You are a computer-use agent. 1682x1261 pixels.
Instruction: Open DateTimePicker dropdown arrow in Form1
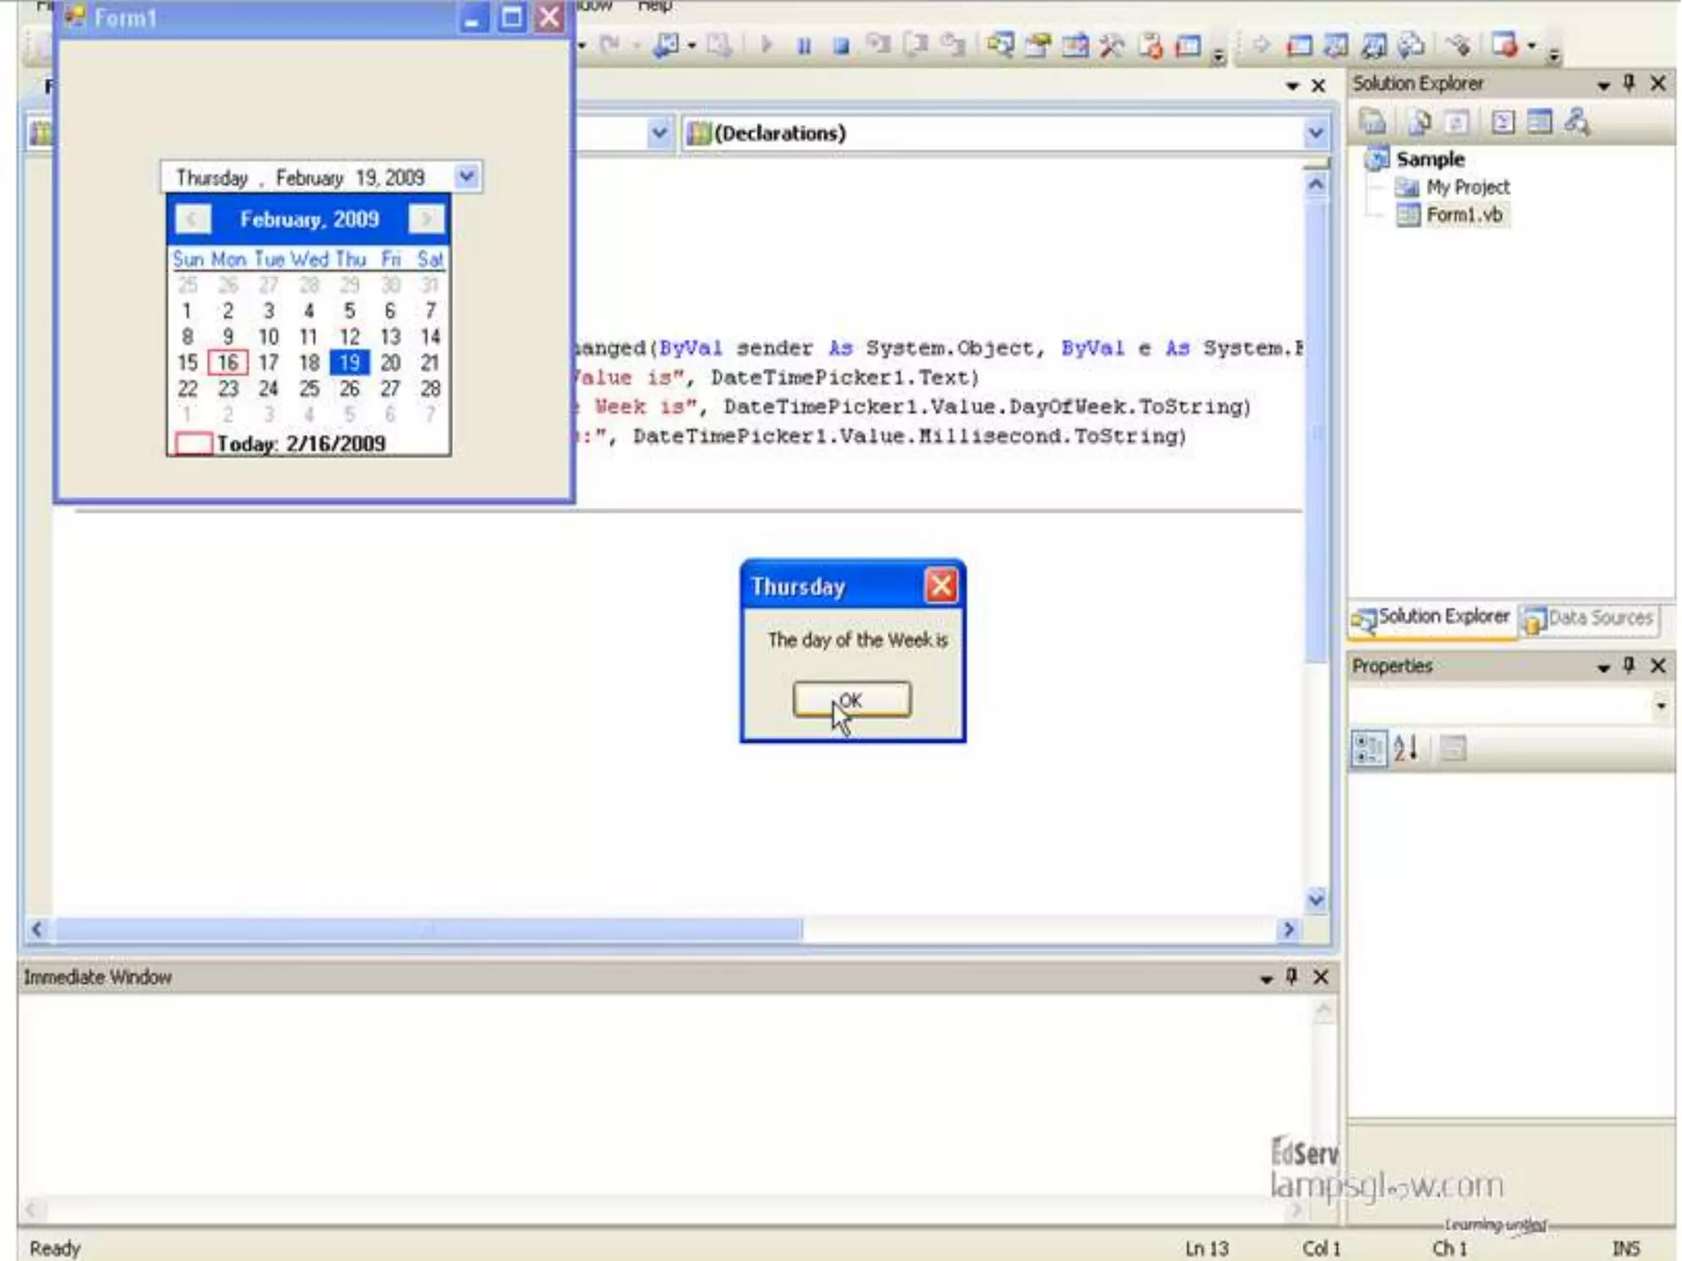[x=466, y=177]
